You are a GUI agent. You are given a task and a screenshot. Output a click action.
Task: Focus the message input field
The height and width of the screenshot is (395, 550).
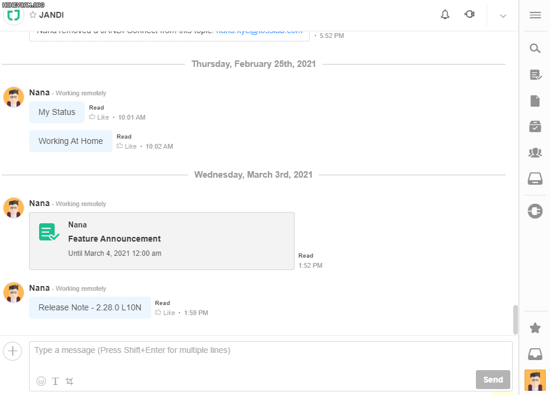point(270,366)
